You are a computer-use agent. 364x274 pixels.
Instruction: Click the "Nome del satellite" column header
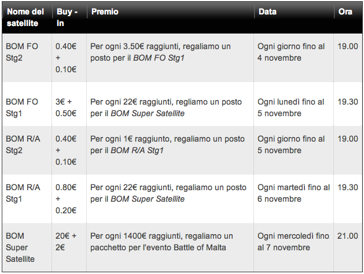pyautogui.click(x=25, y=17)
